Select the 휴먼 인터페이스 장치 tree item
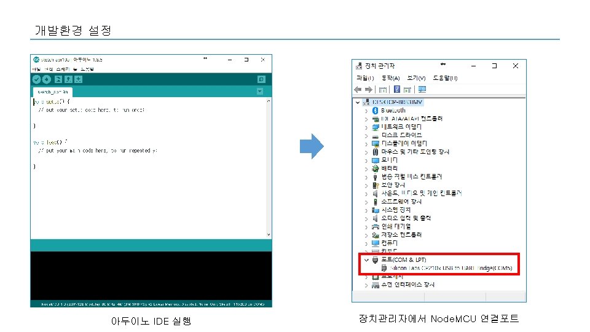Image resolution: width=590 pixels, height=332 pixels. point(408,285)
